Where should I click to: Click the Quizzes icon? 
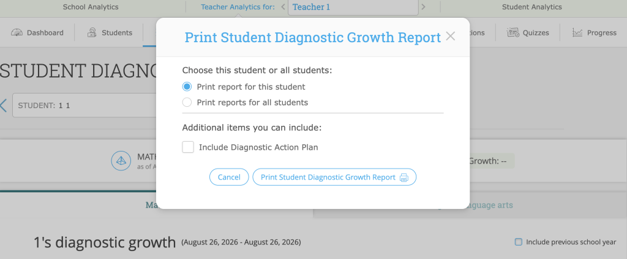[x=513, y=33]
